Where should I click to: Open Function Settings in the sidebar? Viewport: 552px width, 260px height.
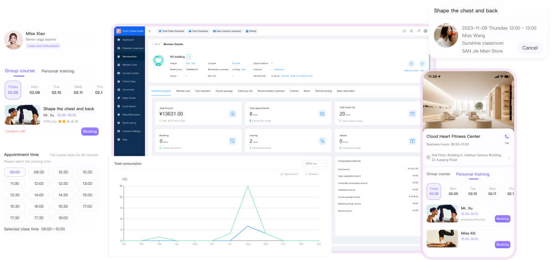(130, 131)
